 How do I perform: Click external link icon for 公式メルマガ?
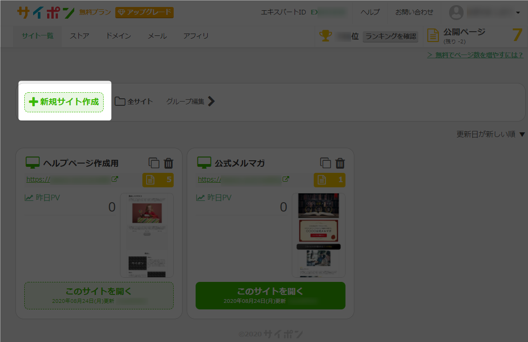coord(286,179)
